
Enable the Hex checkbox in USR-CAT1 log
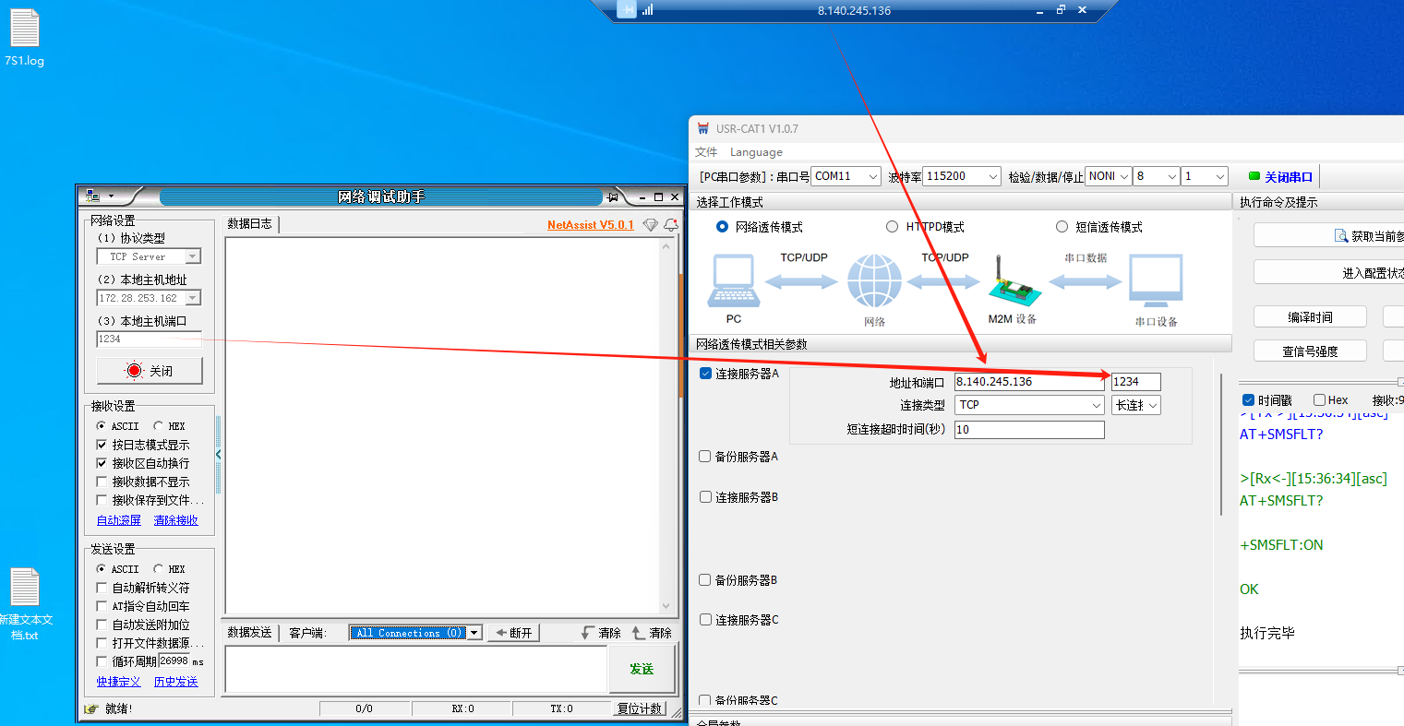1320,400
